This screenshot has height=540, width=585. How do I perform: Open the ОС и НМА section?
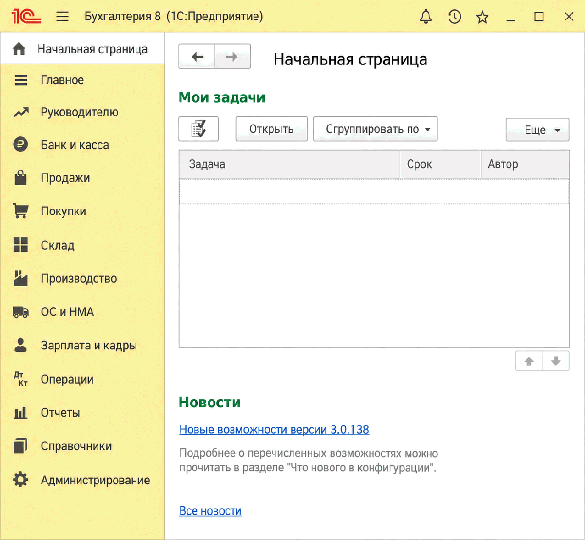coord(82,312)
